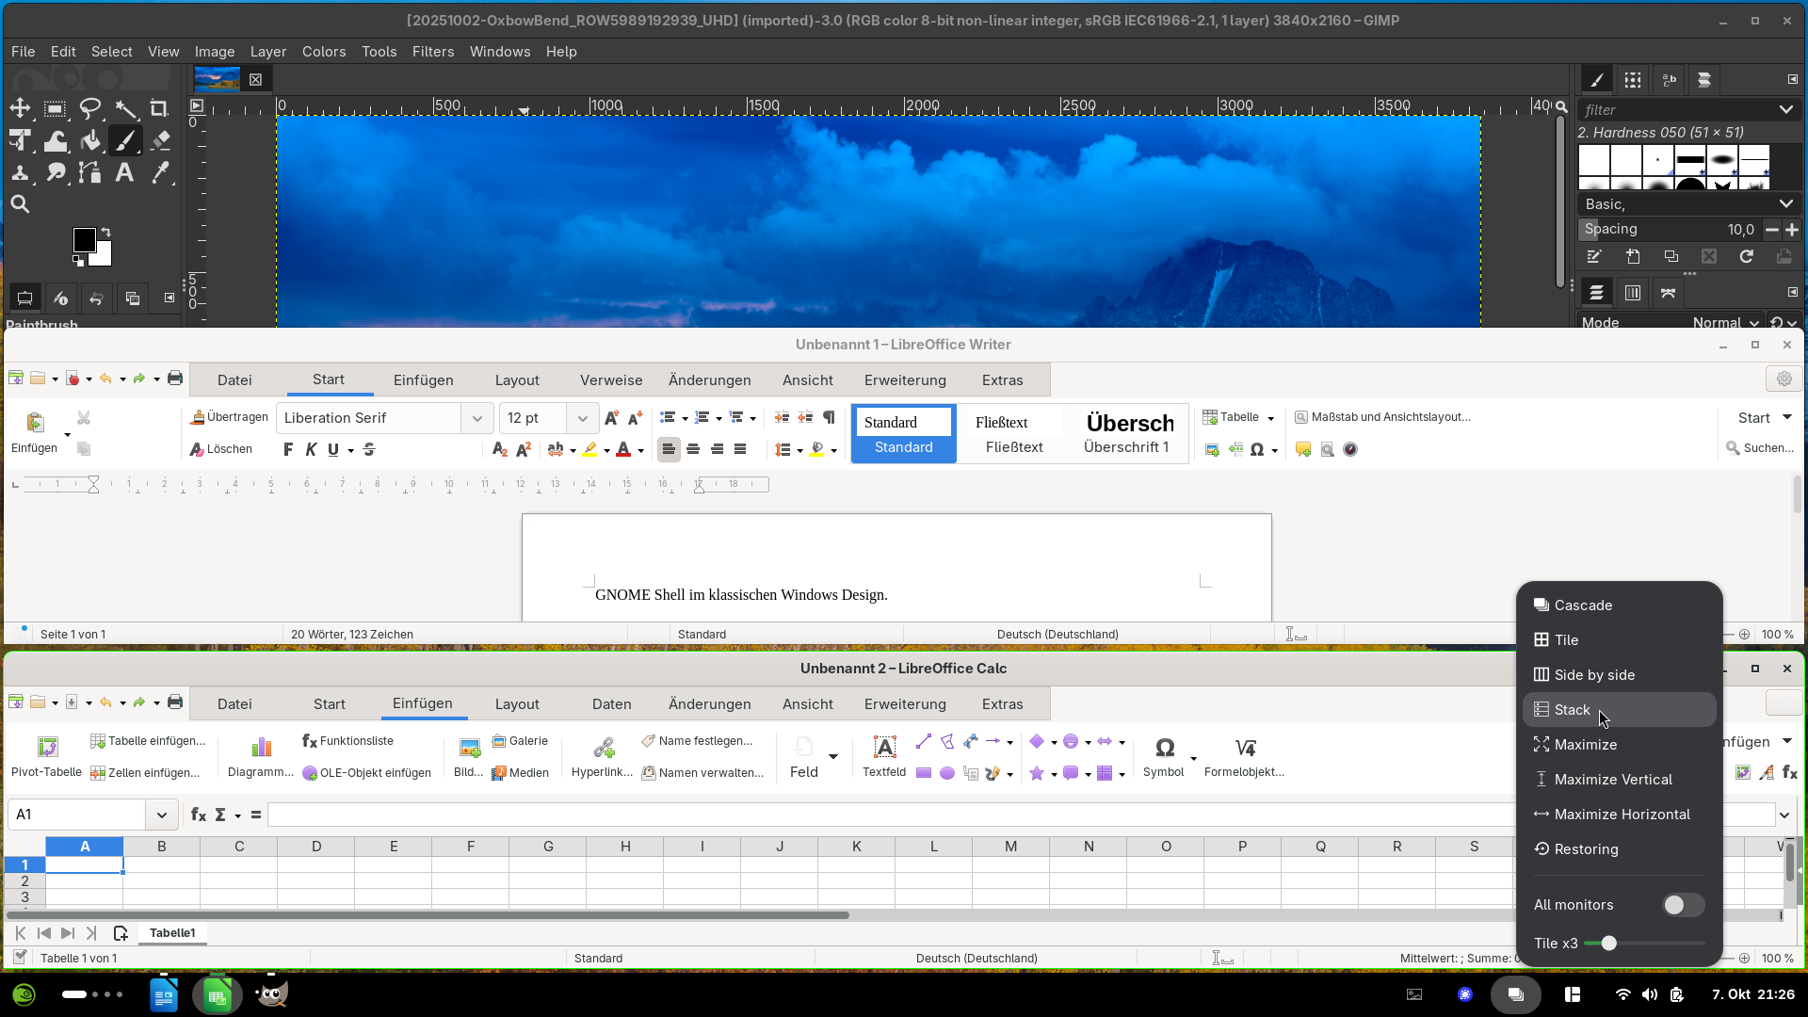
Task: Select the Crop tool in GIMP toolbox
Action: click(x=159, y=109)
